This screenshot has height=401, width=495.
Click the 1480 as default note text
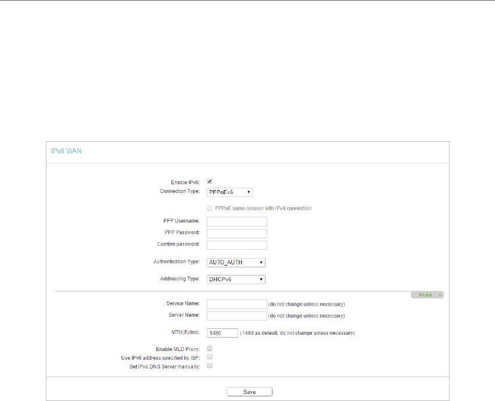(x=297, y=333)
